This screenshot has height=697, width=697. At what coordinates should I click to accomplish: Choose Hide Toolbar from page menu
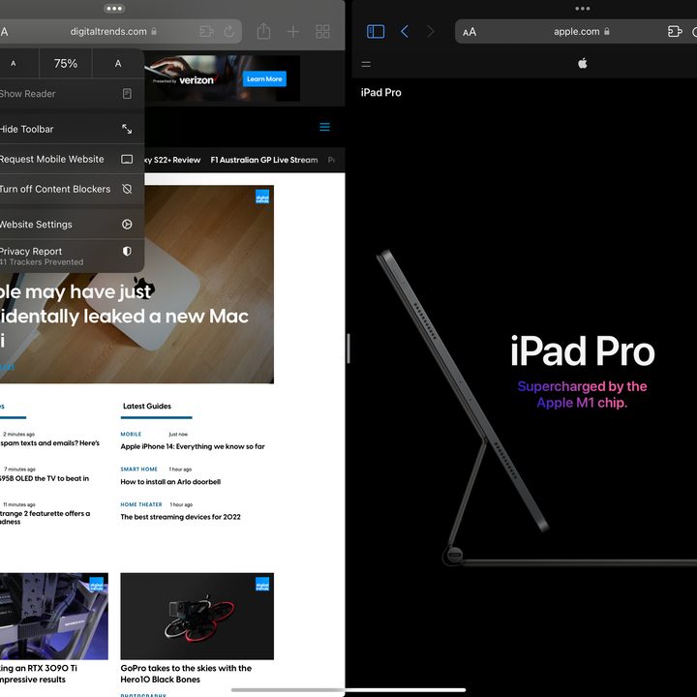coord(71,129)
